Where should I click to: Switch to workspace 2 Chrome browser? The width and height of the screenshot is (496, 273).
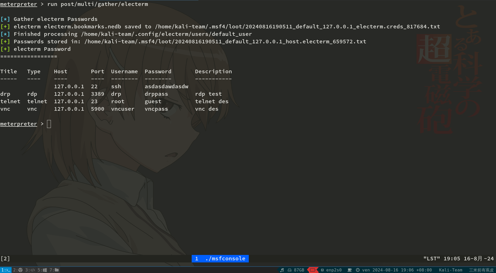[18, 270]
